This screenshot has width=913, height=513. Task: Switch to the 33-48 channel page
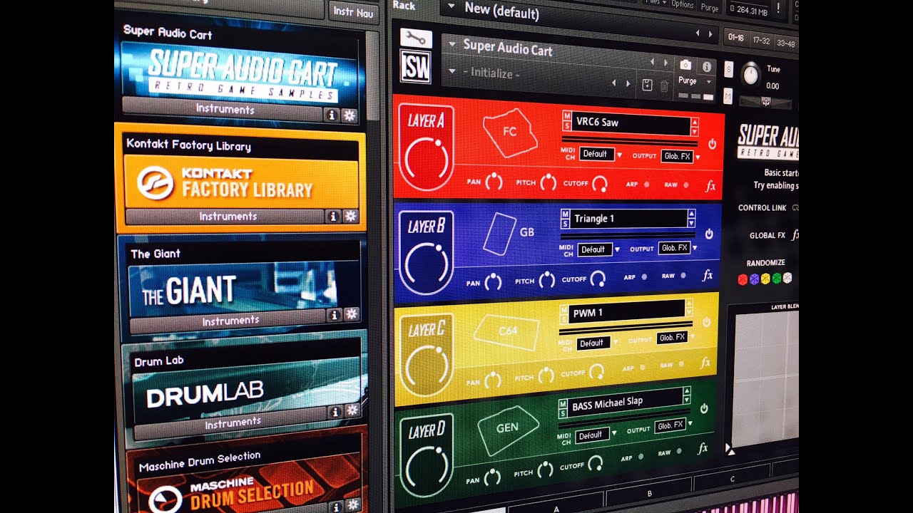[x=785, y=44]
